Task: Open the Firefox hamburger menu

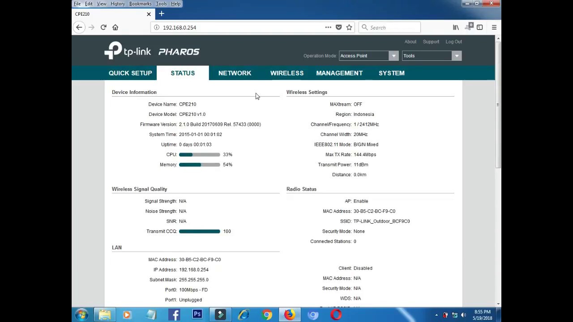Action: [x=494, y=27]
